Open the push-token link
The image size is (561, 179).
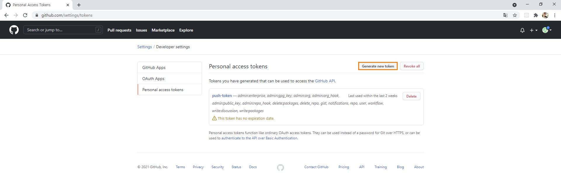[222, 95]
